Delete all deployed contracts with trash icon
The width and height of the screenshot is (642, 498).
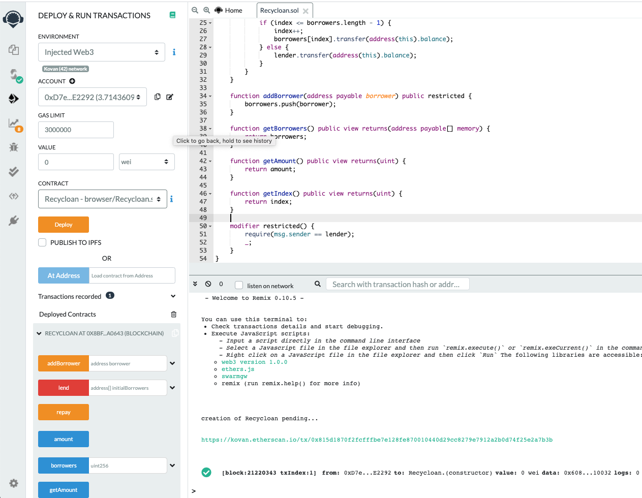(174, 314)
